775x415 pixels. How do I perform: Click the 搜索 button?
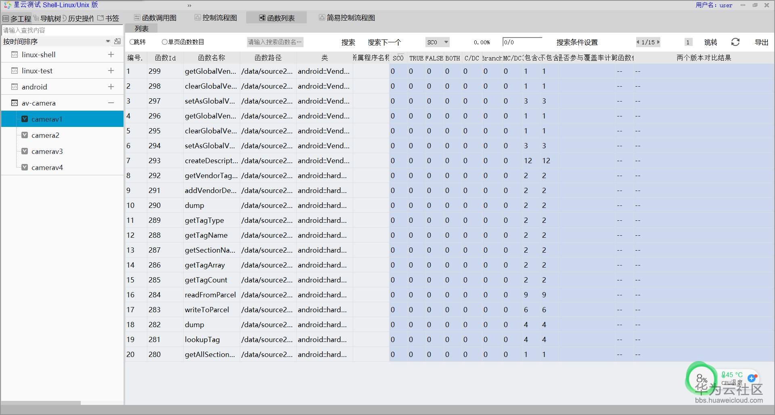click(348, 42)
